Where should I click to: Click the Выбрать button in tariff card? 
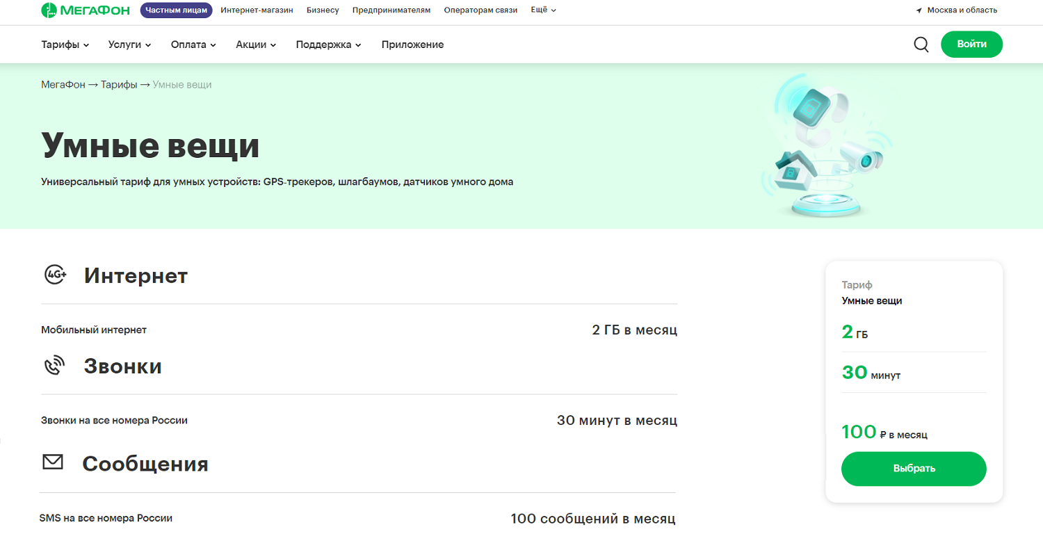tap(914, 469)
